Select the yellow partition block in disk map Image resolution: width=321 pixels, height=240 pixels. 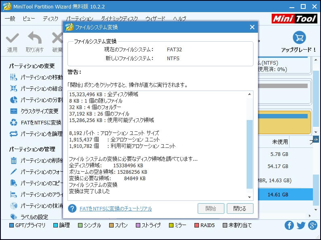tap(284, 122)
